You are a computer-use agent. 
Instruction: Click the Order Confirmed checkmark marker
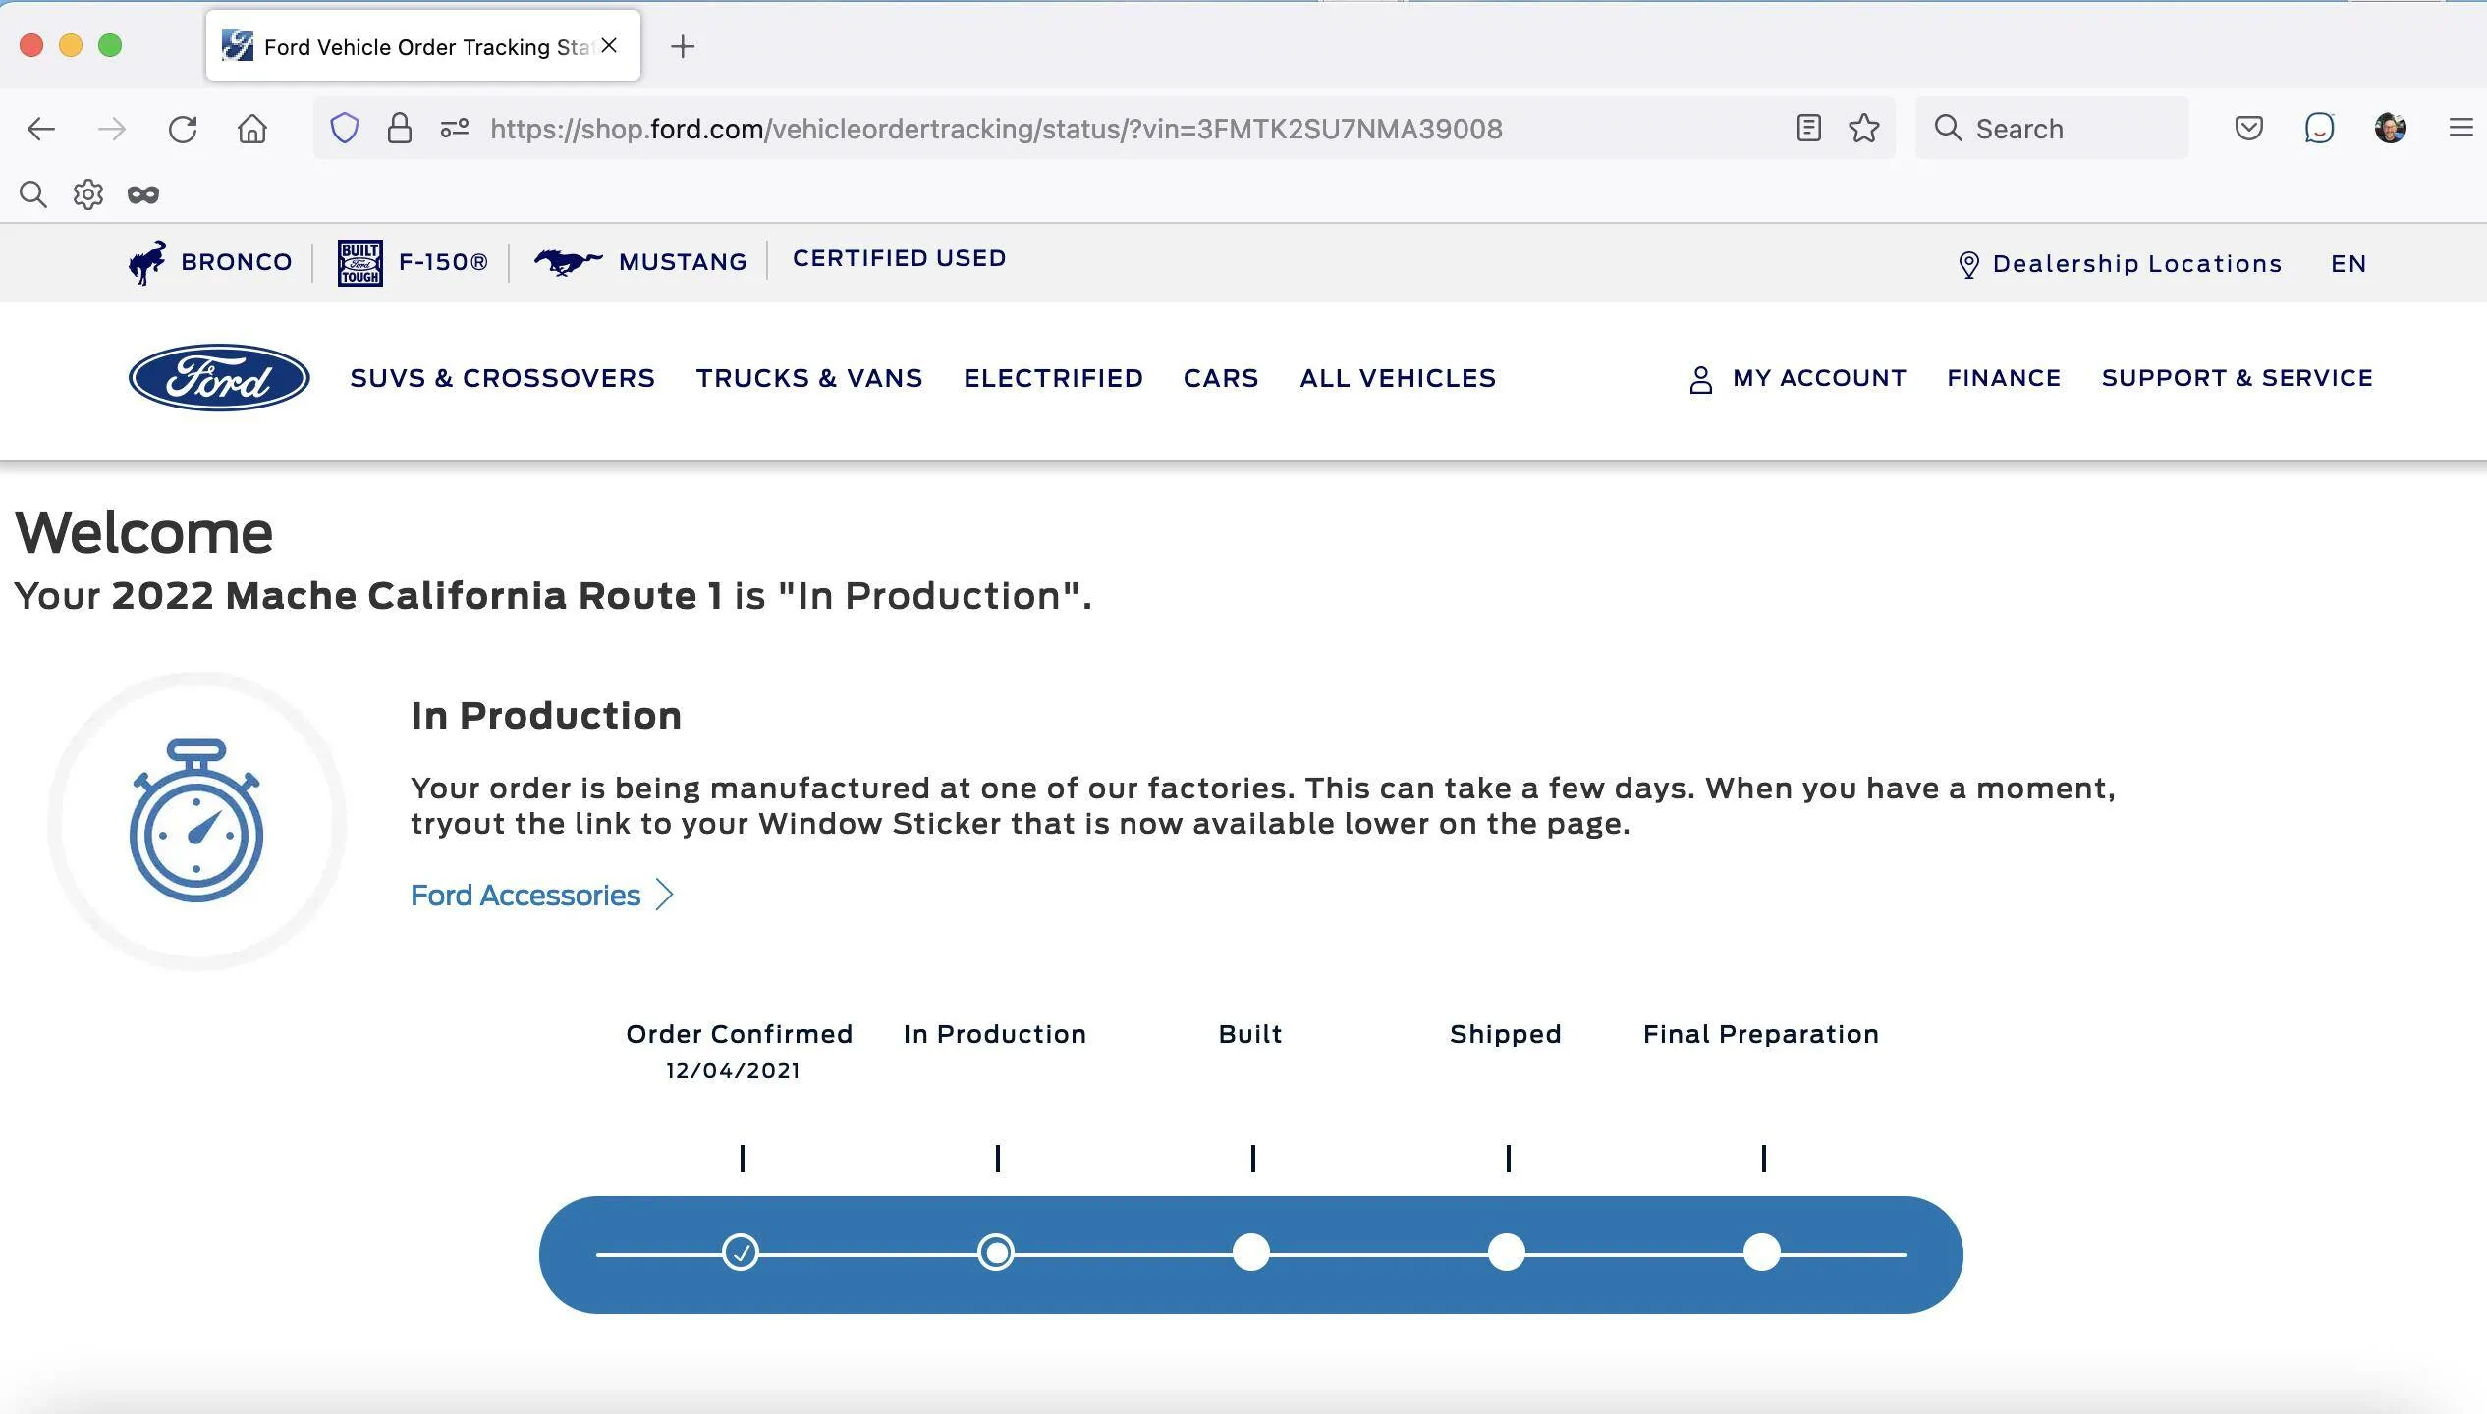click(x=741, y=1253)
